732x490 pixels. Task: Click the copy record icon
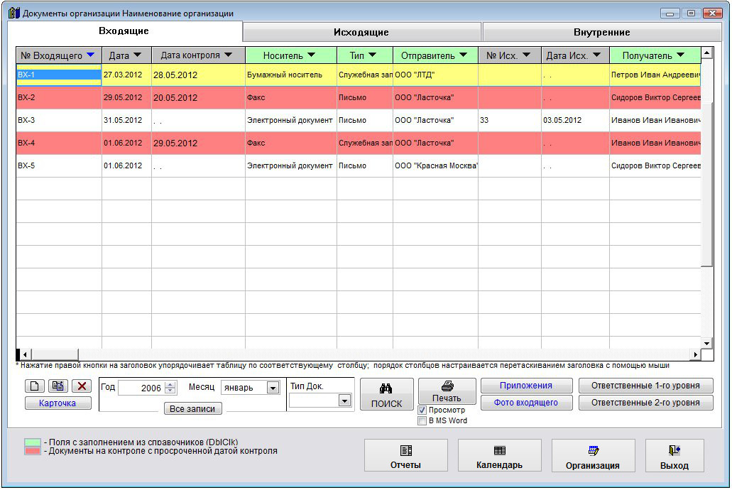pyautogui.click(x=58, y=386)
